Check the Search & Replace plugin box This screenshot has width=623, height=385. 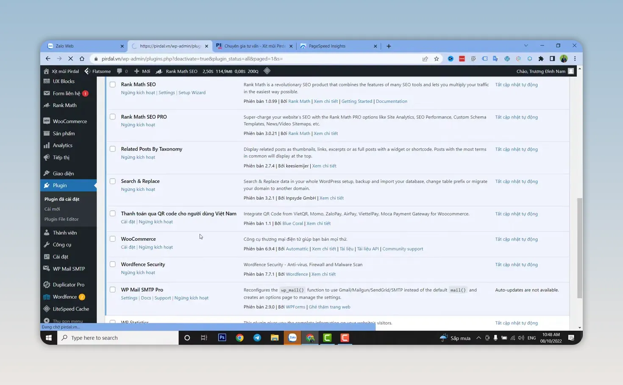(113, 181)
